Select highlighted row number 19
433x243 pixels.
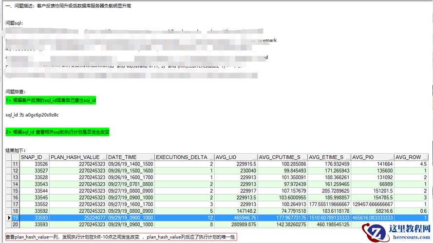click(15, 218)
